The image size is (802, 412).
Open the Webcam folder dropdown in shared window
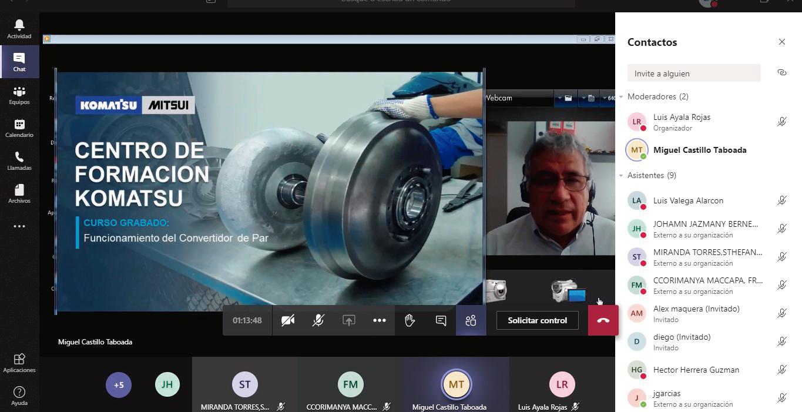[565, 98]
